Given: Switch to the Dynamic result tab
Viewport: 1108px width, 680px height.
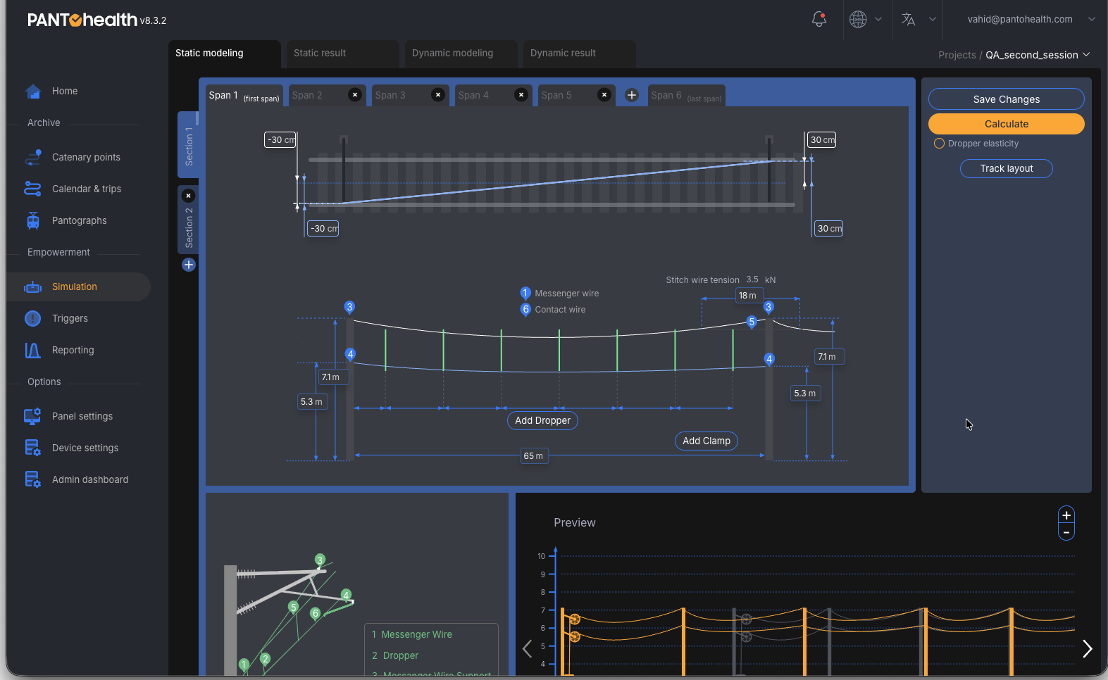Looking at the screenshot, I should (579, 53).
